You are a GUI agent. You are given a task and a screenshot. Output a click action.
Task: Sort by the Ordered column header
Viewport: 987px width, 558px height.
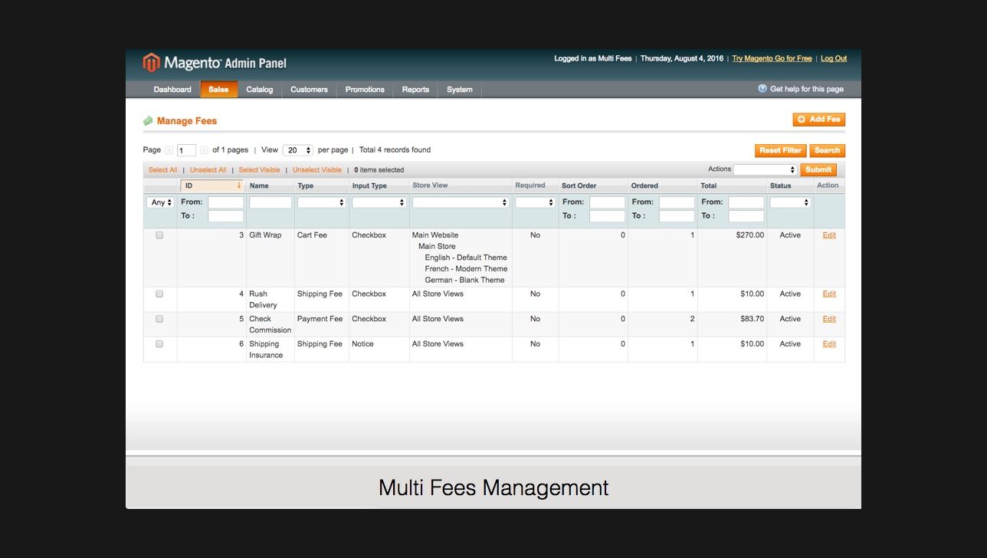(x=644, y=185)
